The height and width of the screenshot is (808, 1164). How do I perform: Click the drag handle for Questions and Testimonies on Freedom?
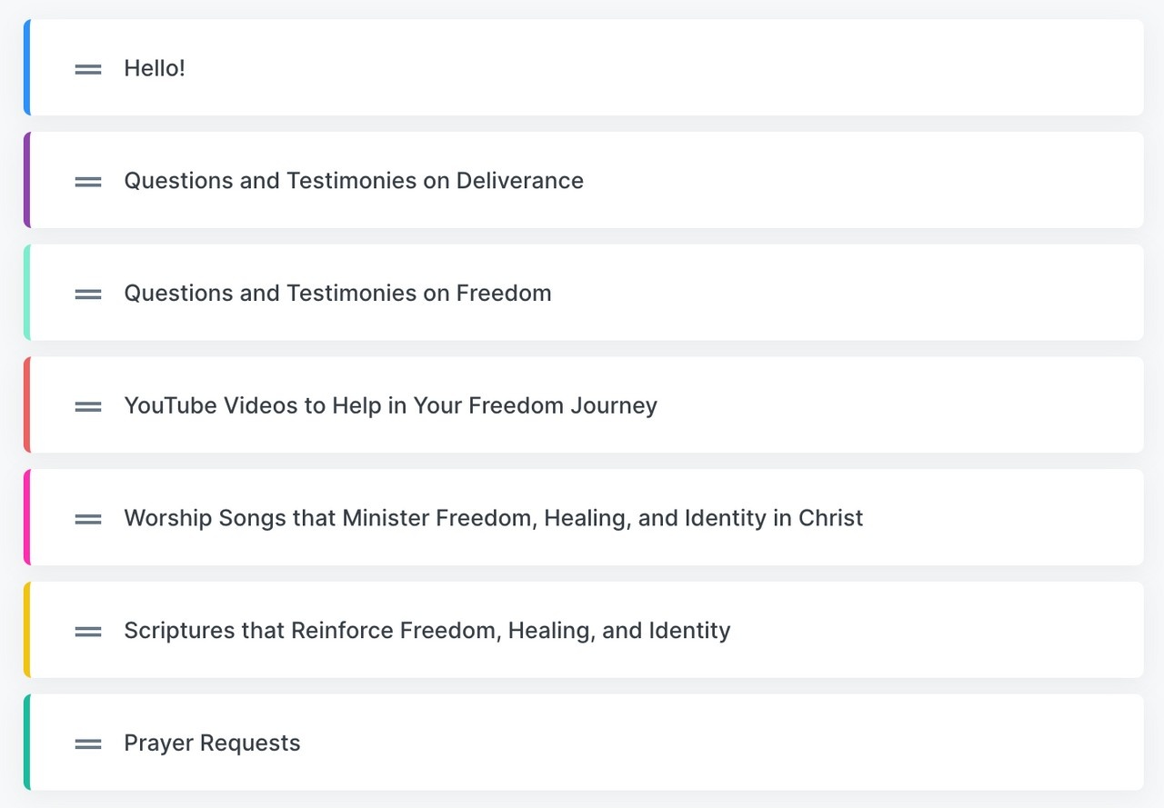click(x=88, y=294)
